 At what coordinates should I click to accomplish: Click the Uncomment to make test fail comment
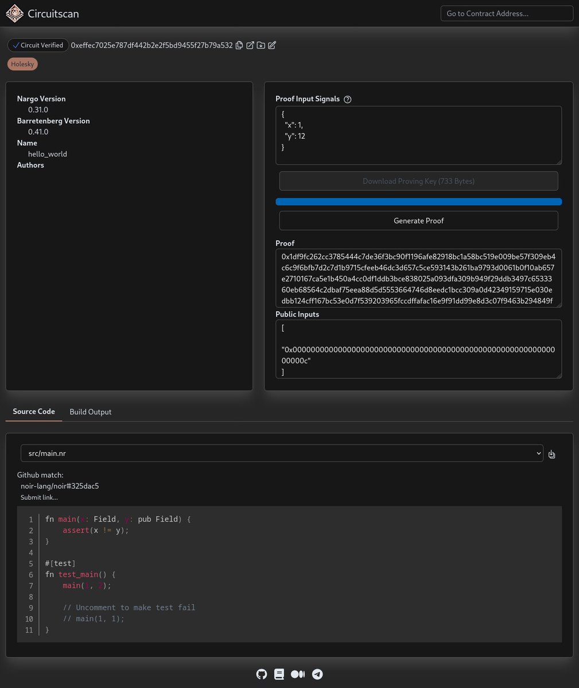[129, 608]
